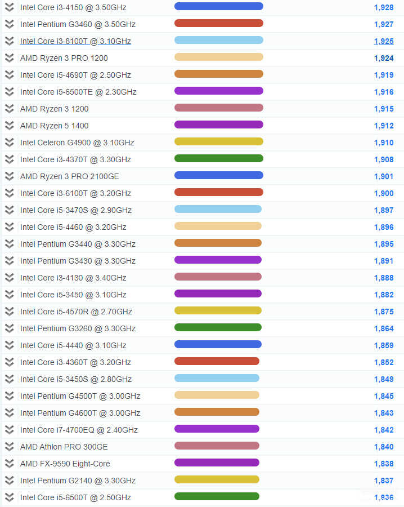Viewport: 404px width, 507px height.
Task: Expand the Intel Core i3-4370T chevron
Action: [10, 159]
